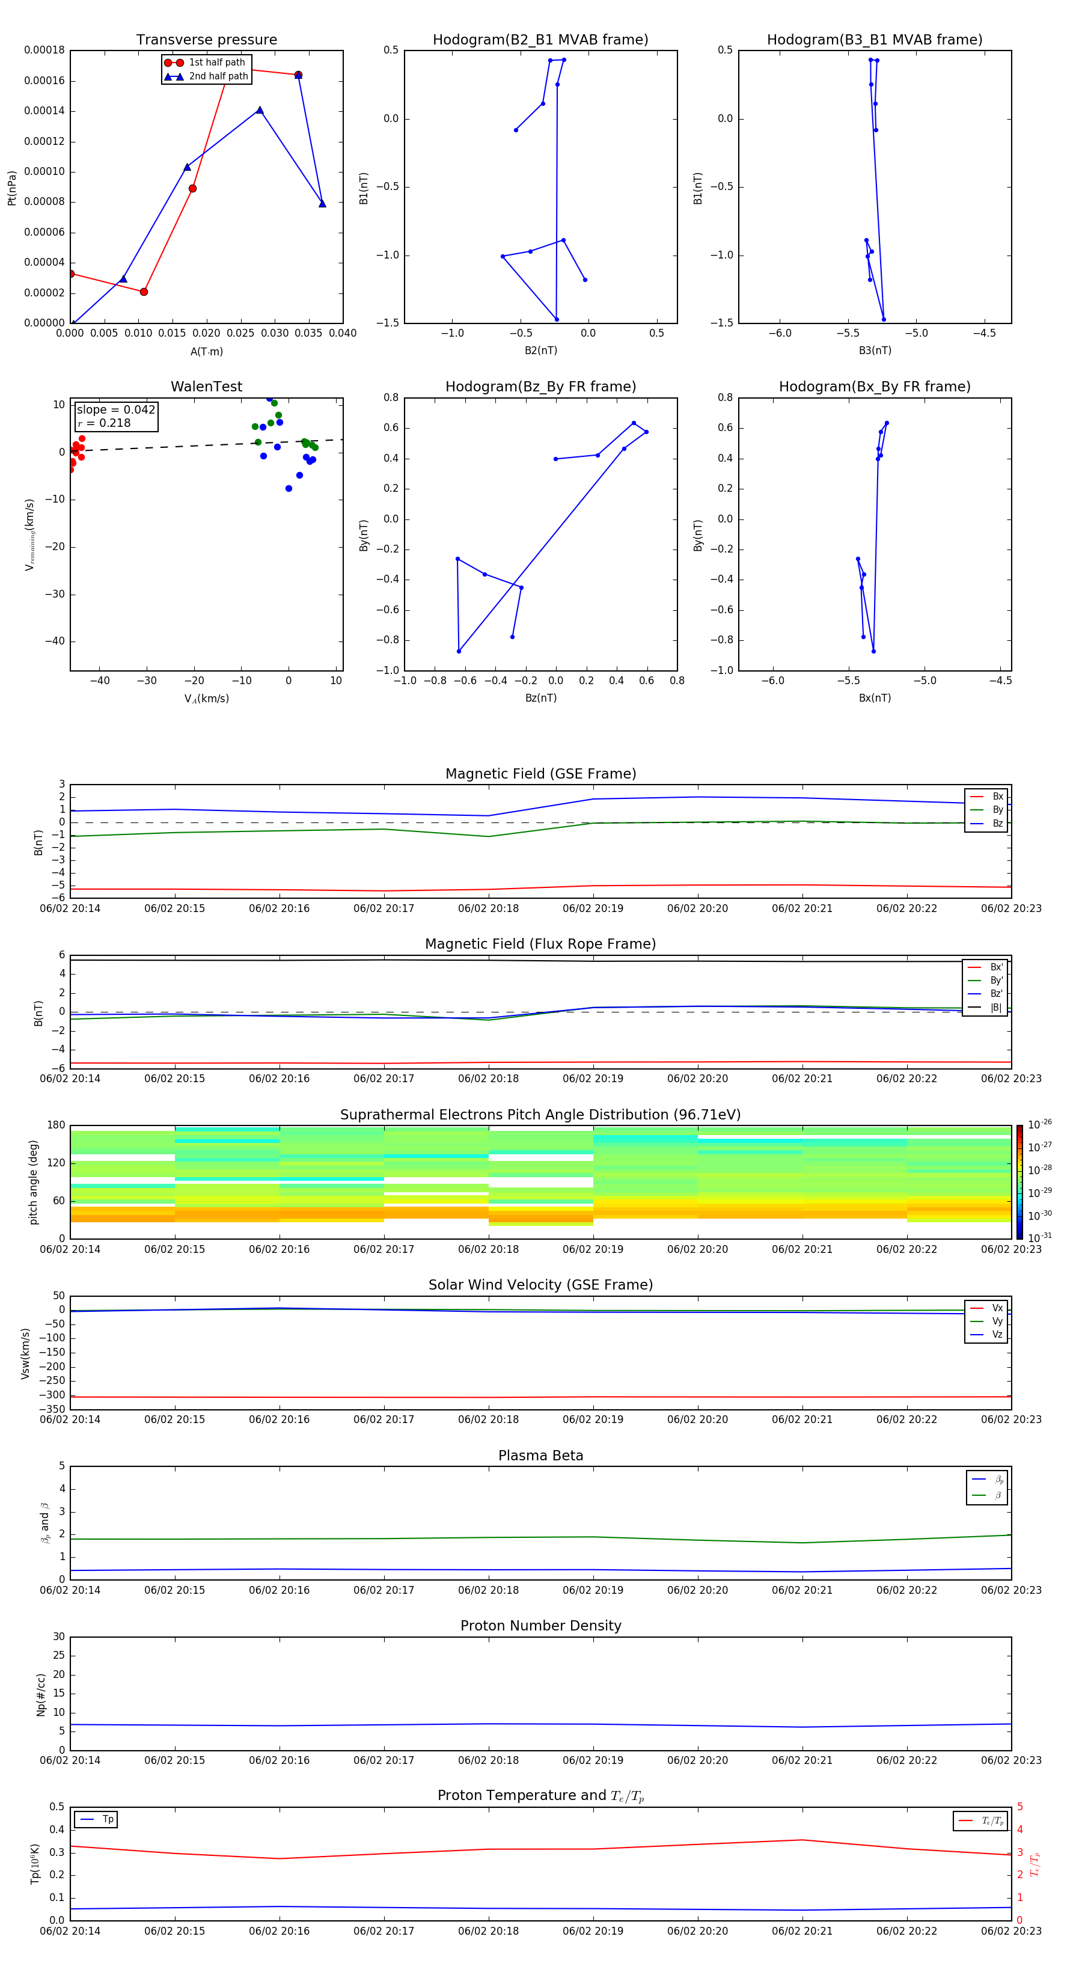Click the B3(nT) x-axis label
Image resolution: width=1082 pixels, height=1984 pixels.
click(875, 351)
